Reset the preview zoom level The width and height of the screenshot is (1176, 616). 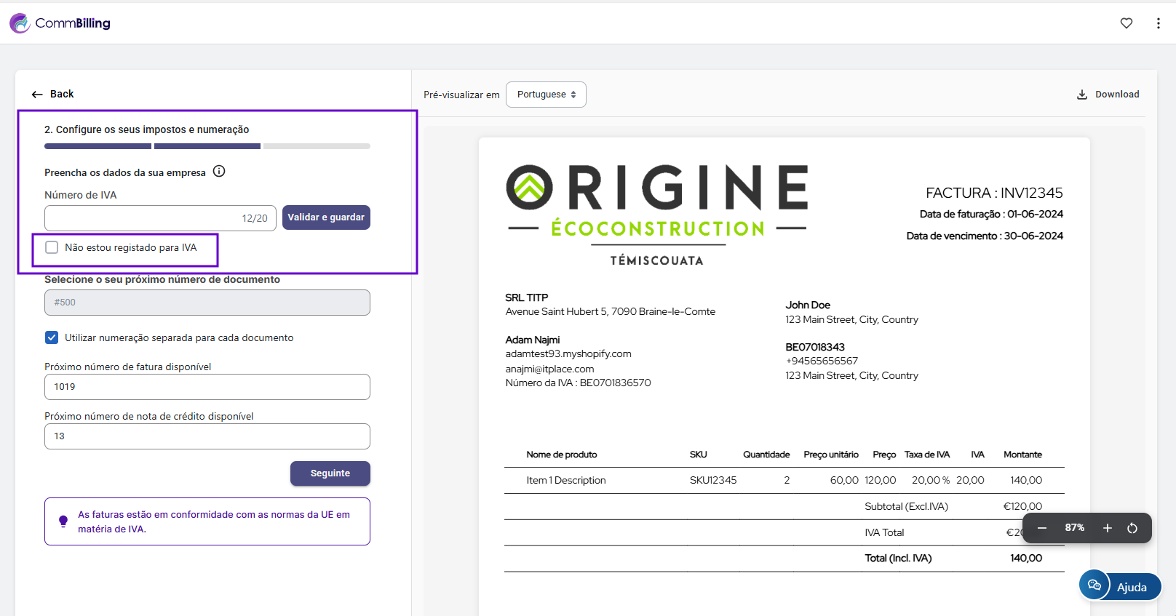1132,528
